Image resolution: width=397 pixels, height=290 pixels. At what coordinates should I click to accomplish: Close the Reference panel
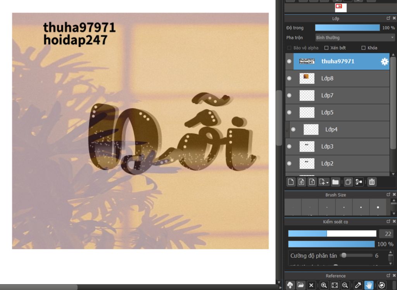pyautogui.click(x=394, y=276)
